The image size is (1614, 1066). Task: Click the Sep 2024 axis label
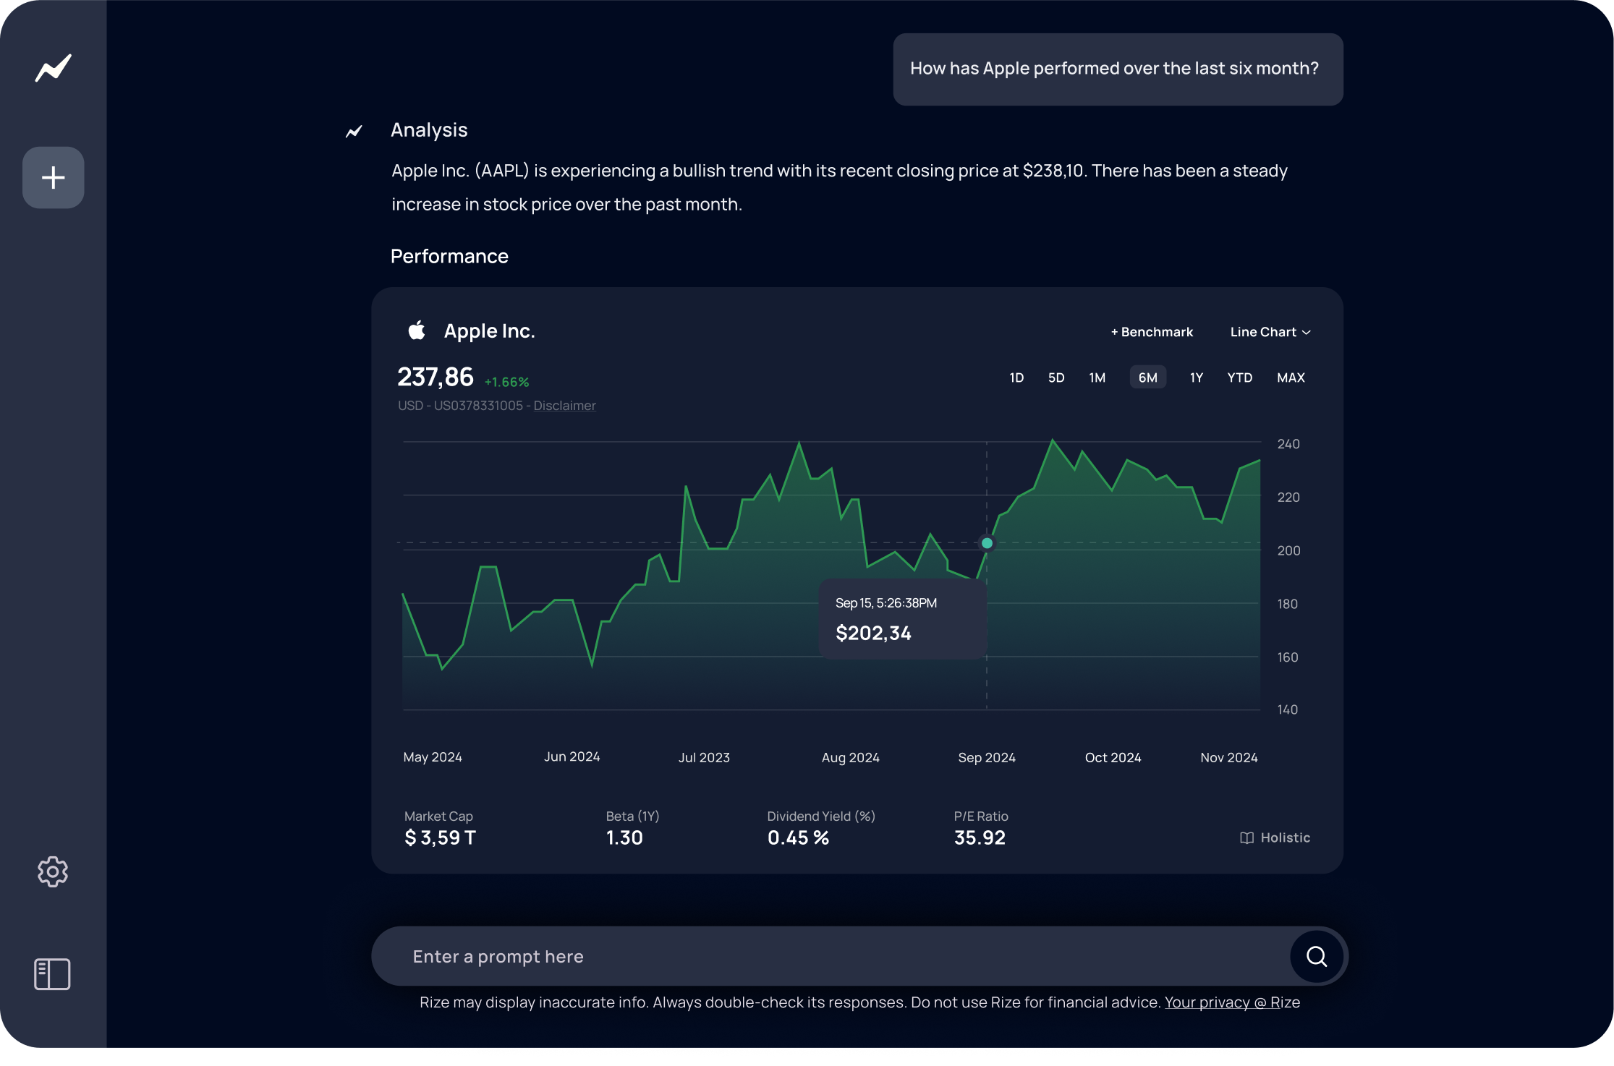pyautogui.click(x=987, y=757)
